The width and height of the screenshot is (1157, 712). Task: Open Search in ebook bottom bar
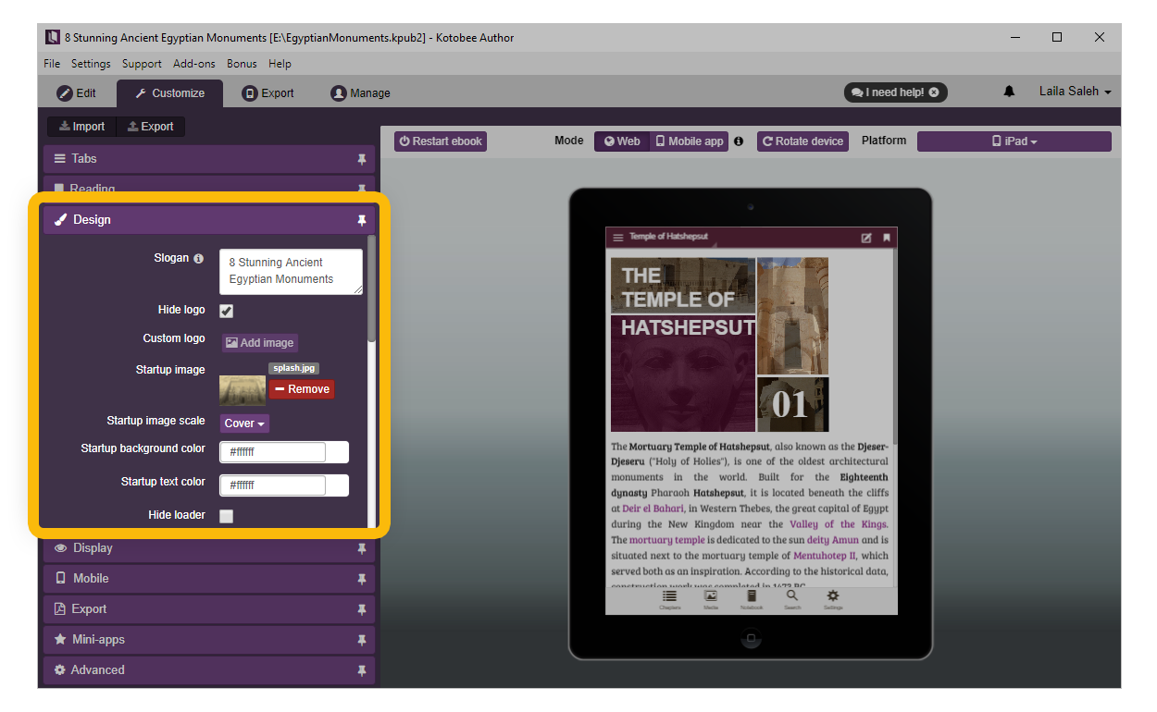(x=792, y=599)
